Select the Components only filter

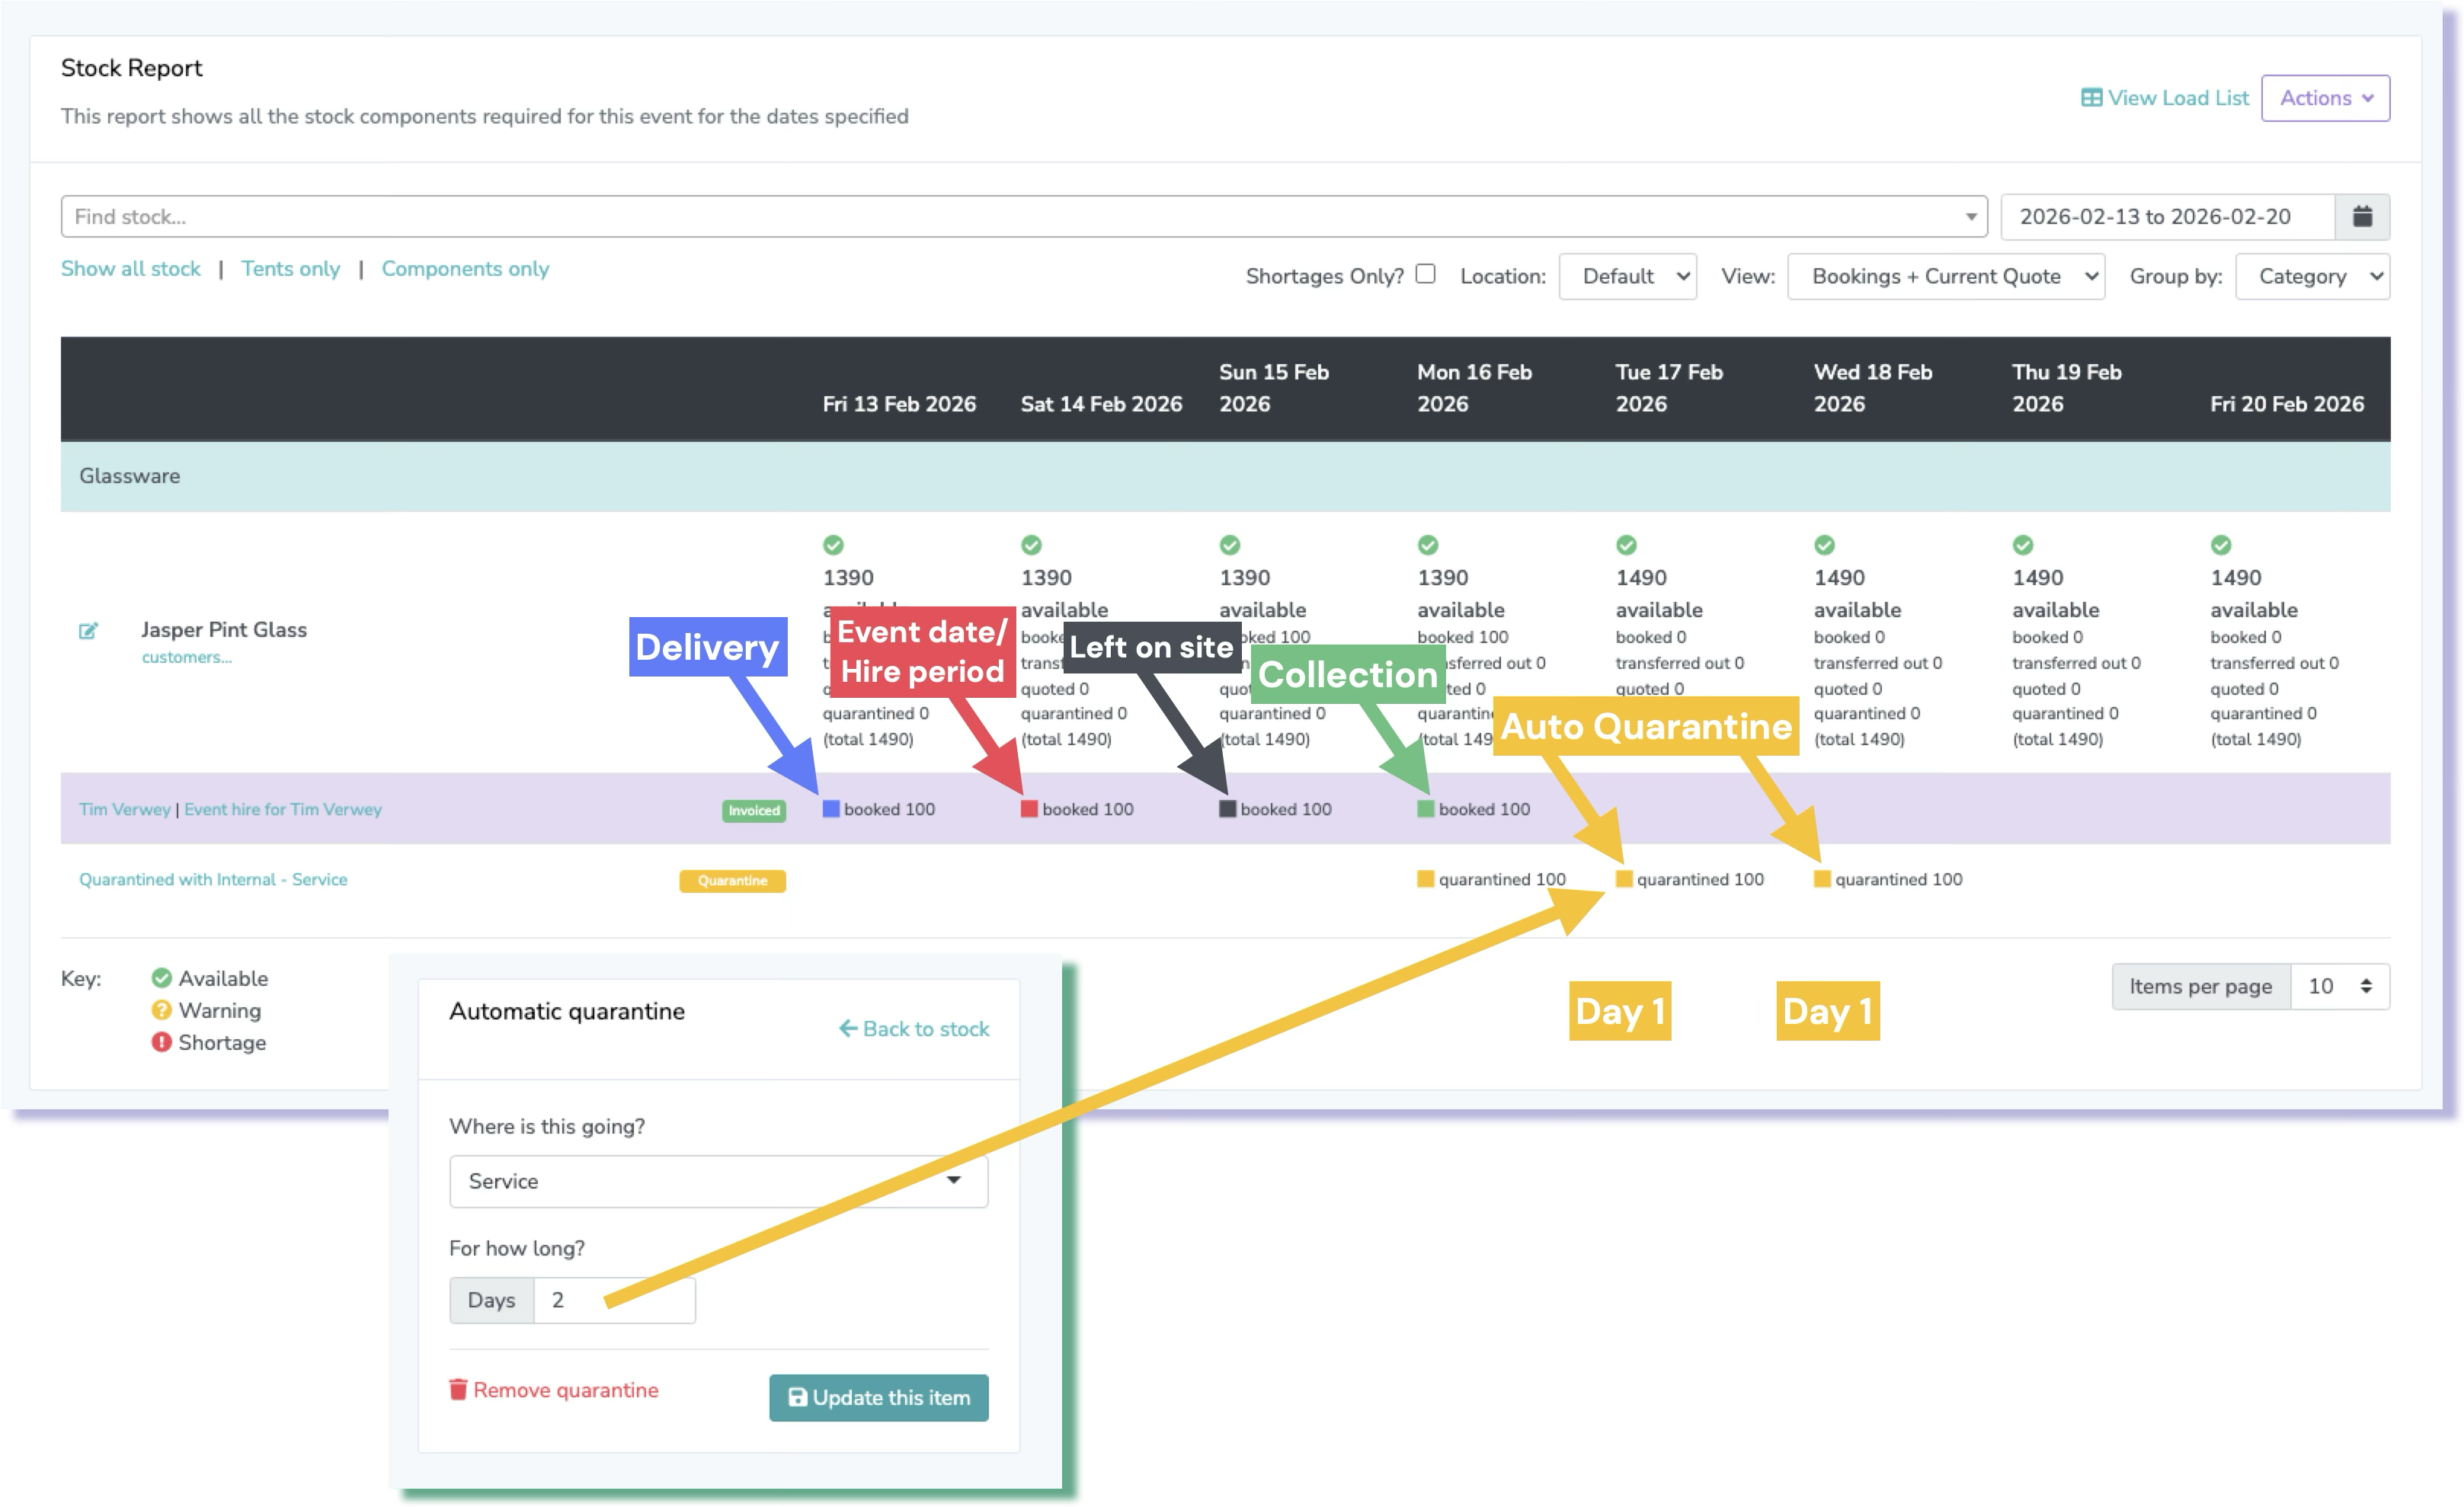(465, 269)
